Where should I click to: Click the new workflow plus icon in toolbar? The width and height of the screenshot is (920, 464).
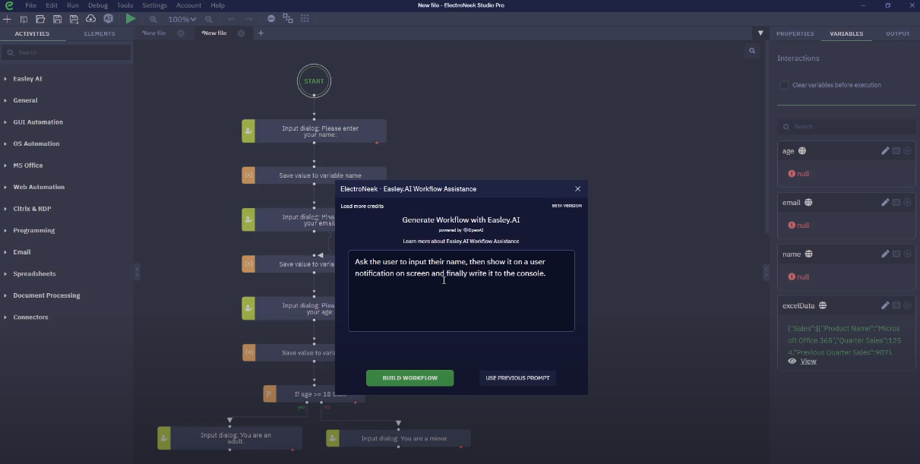8,19
